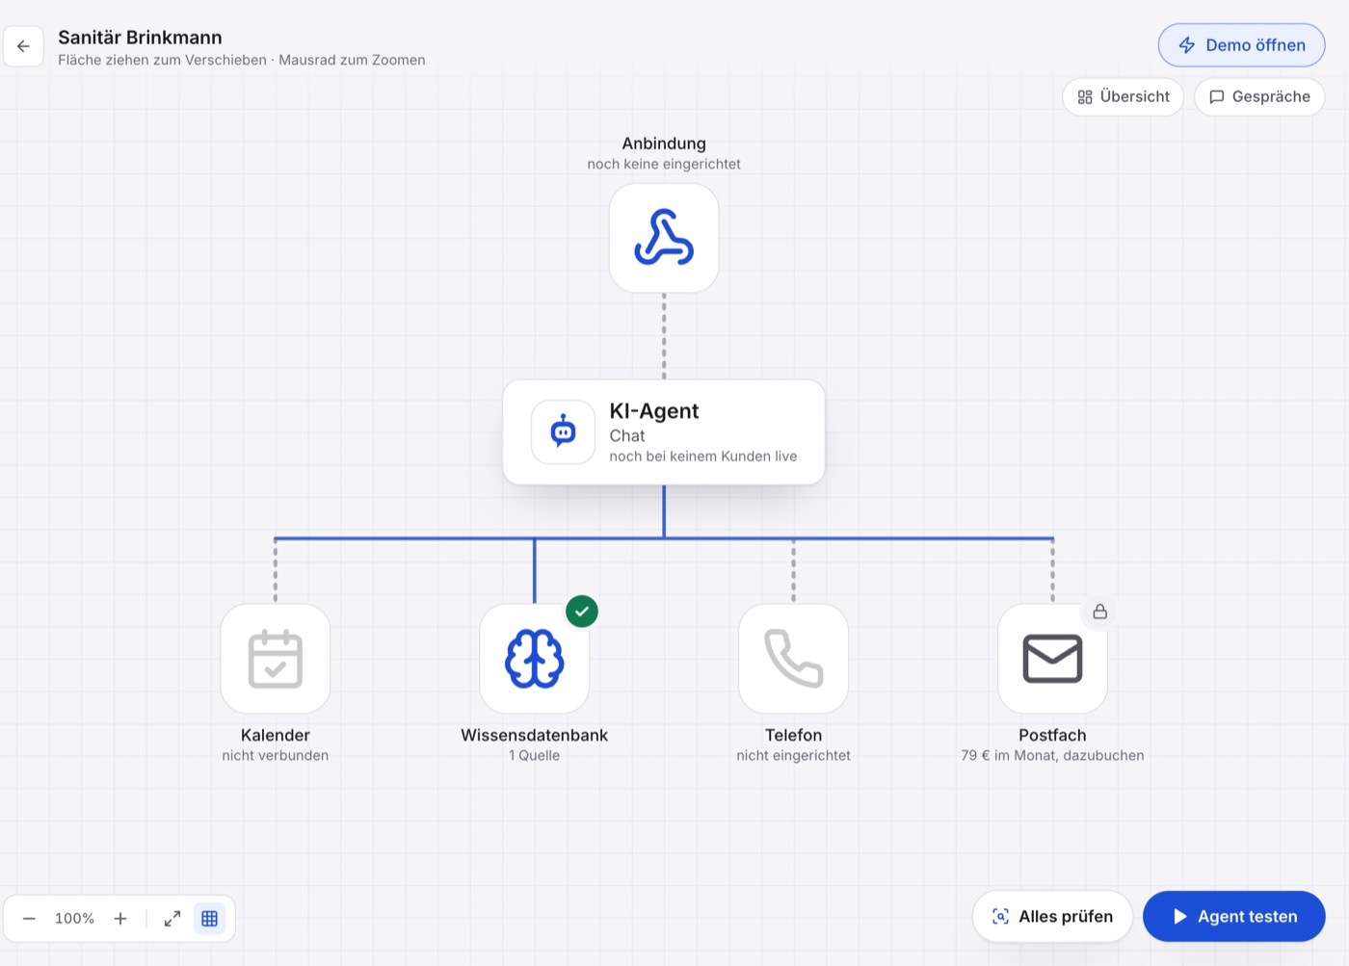
Task: Toggle the grid display button
Action: [x=209, y=919]
